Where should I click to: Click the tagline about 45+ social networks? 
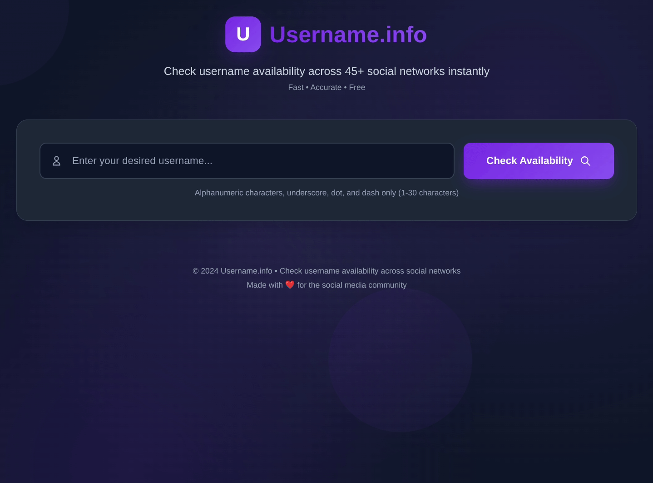coord(326,71)
